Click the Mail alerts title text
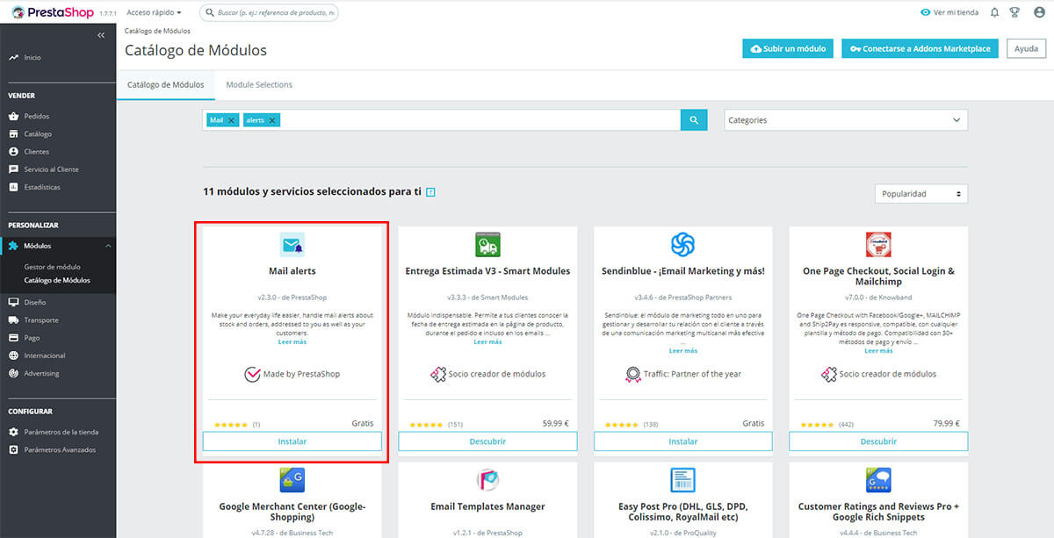Screen dimensions: 1054x538 pyautogui.click(x=292, y=271)
